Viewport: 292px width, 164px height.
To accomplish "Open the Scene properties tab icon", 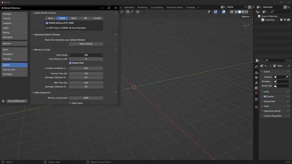I will click(256, 88).
